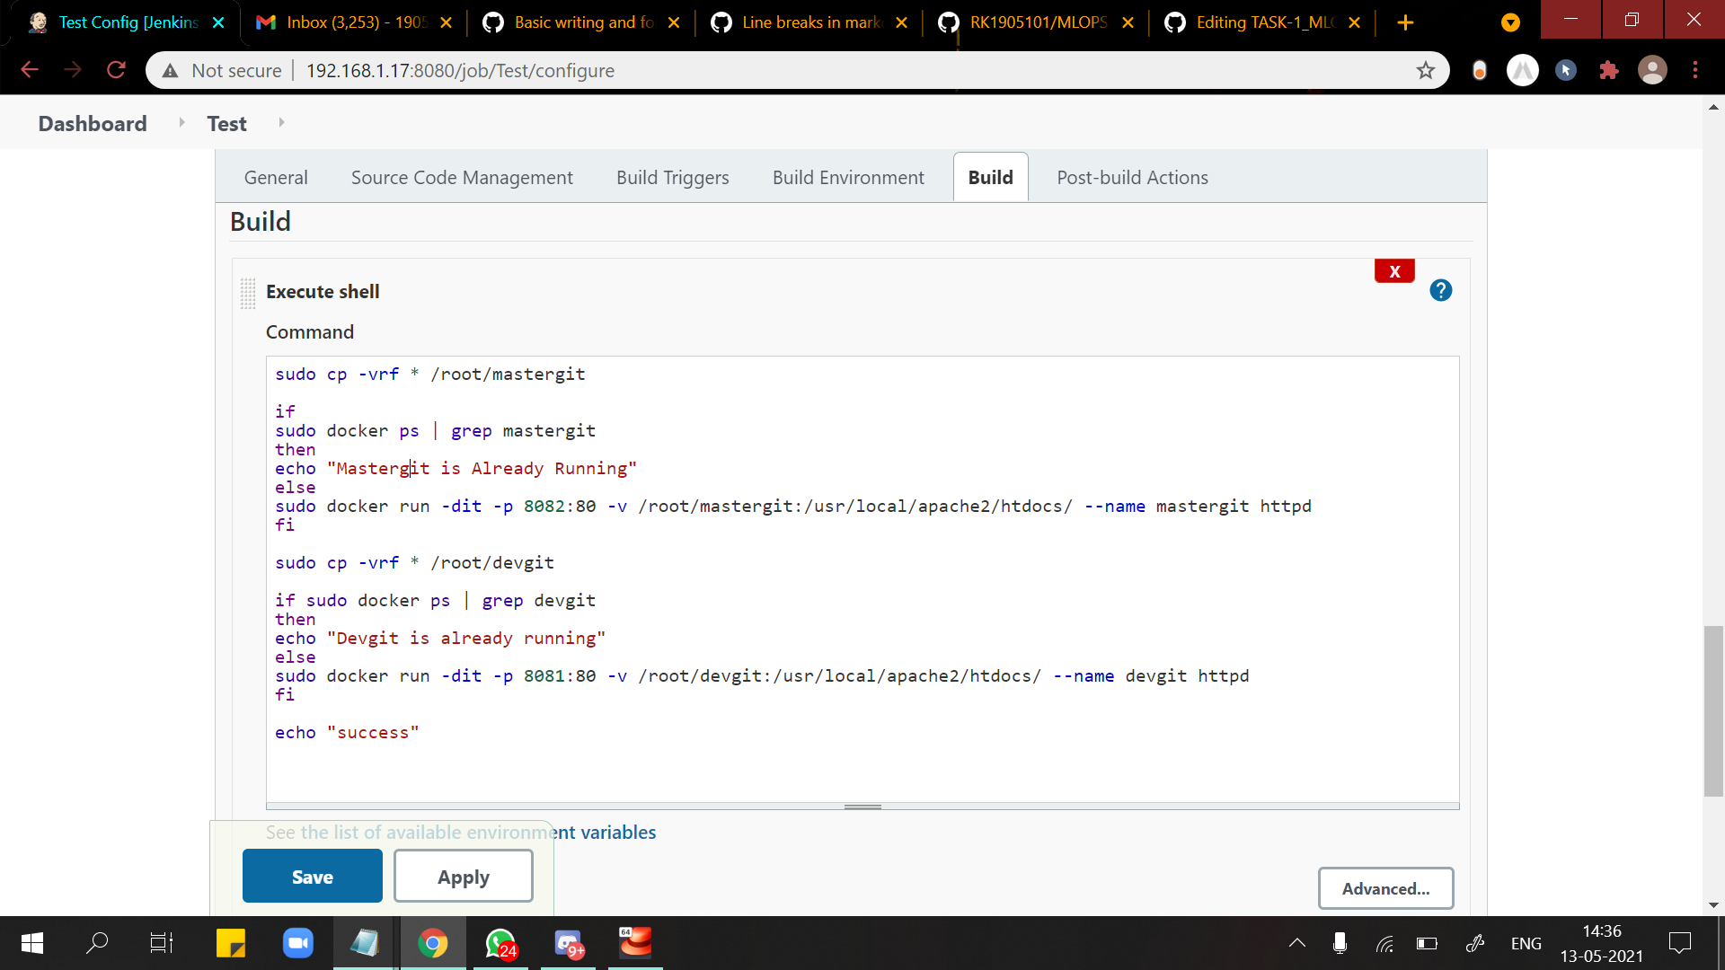The width and height of the screenshot is (1725, 970).
Task: Go back with the browser back arrow
Action: point(30,70)
